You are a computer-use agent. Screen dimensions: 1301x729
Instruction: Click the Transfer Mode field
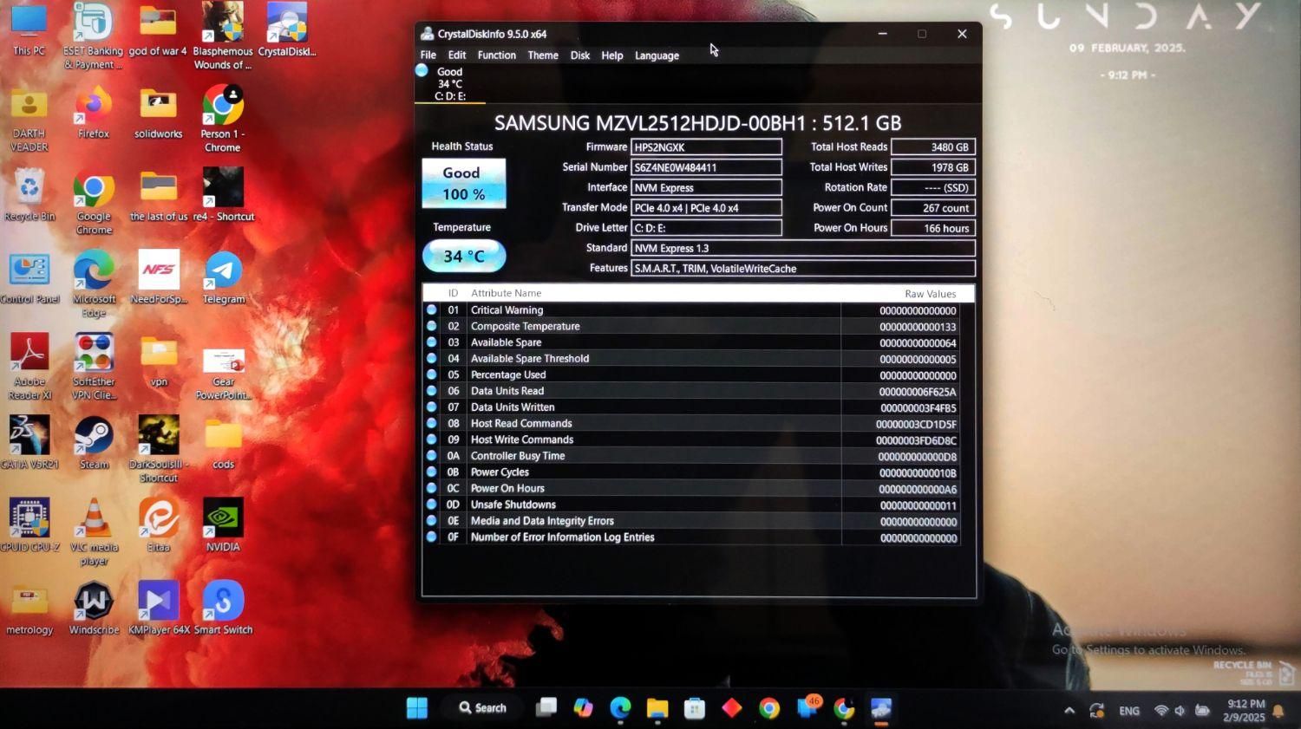click(706, 208)
